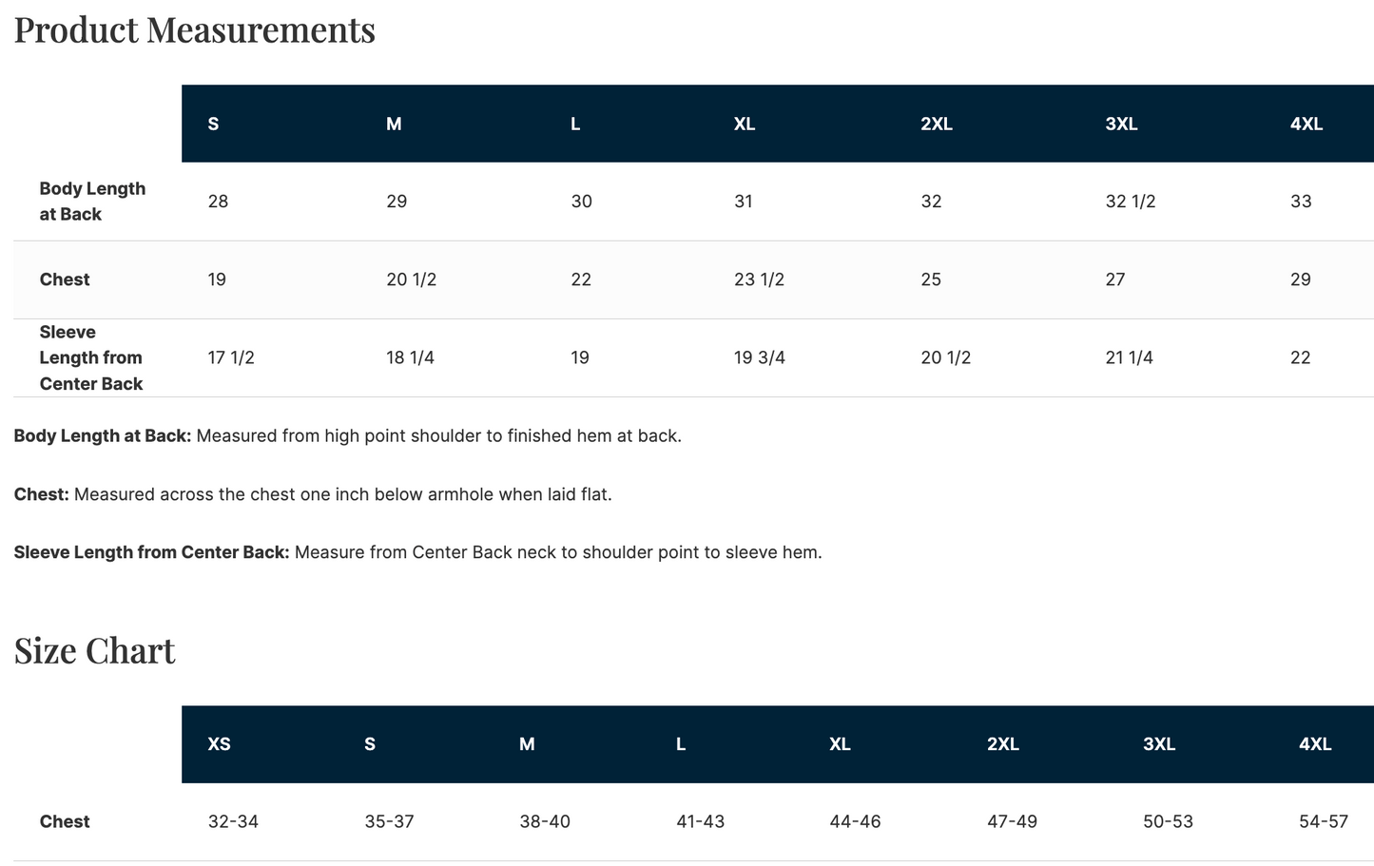Click the 54-57 chest size value
Screen dimensions: 1374x866
(x=1324, y=821)
